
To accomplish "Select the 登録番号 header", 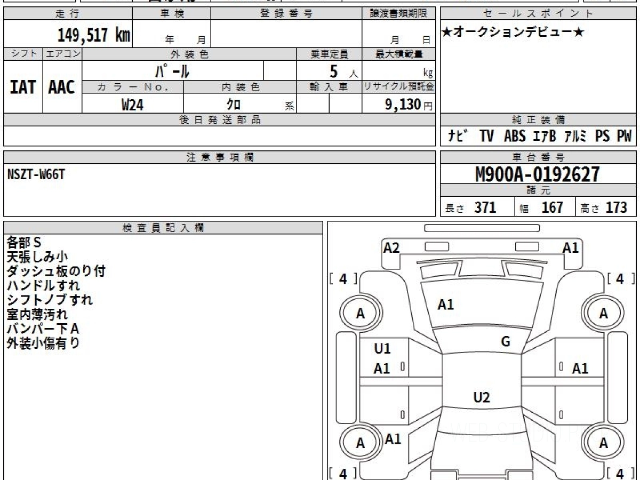I will point(286,14).
